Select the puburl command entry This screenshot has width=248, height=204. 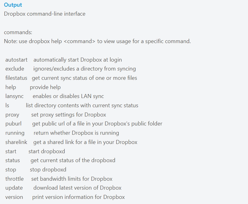(x=13, y=124)
